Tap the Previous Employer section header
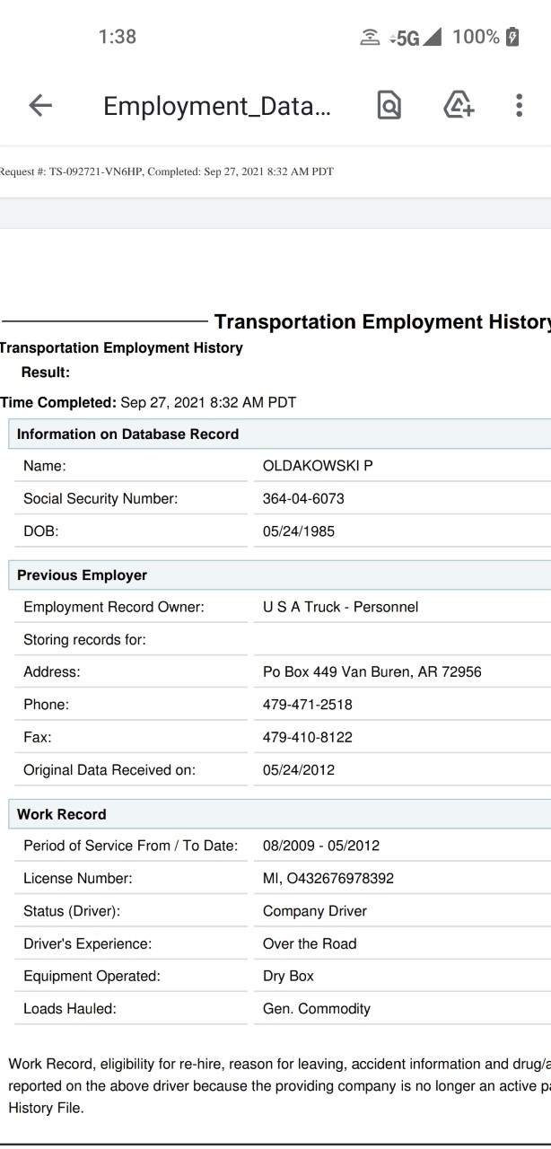The image size is (551, 1149). (x=280, y=574)
